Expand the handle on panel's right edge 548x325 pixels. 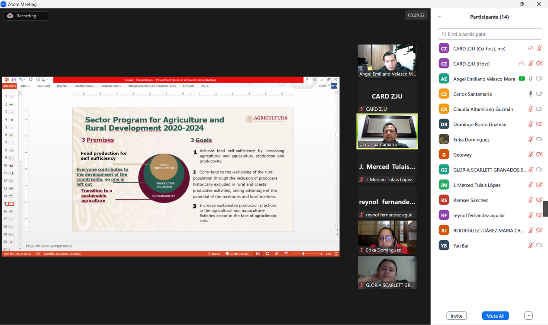pos(545,209)
